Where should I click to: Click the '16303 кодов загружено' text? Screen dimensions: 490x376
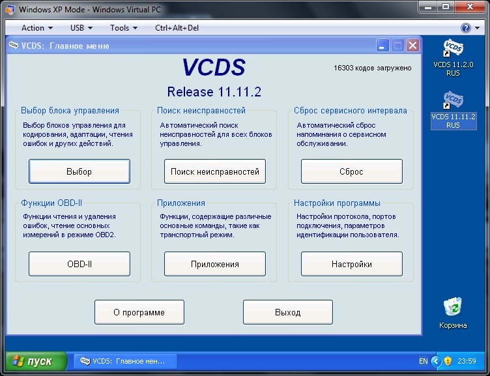pos(373,68)
